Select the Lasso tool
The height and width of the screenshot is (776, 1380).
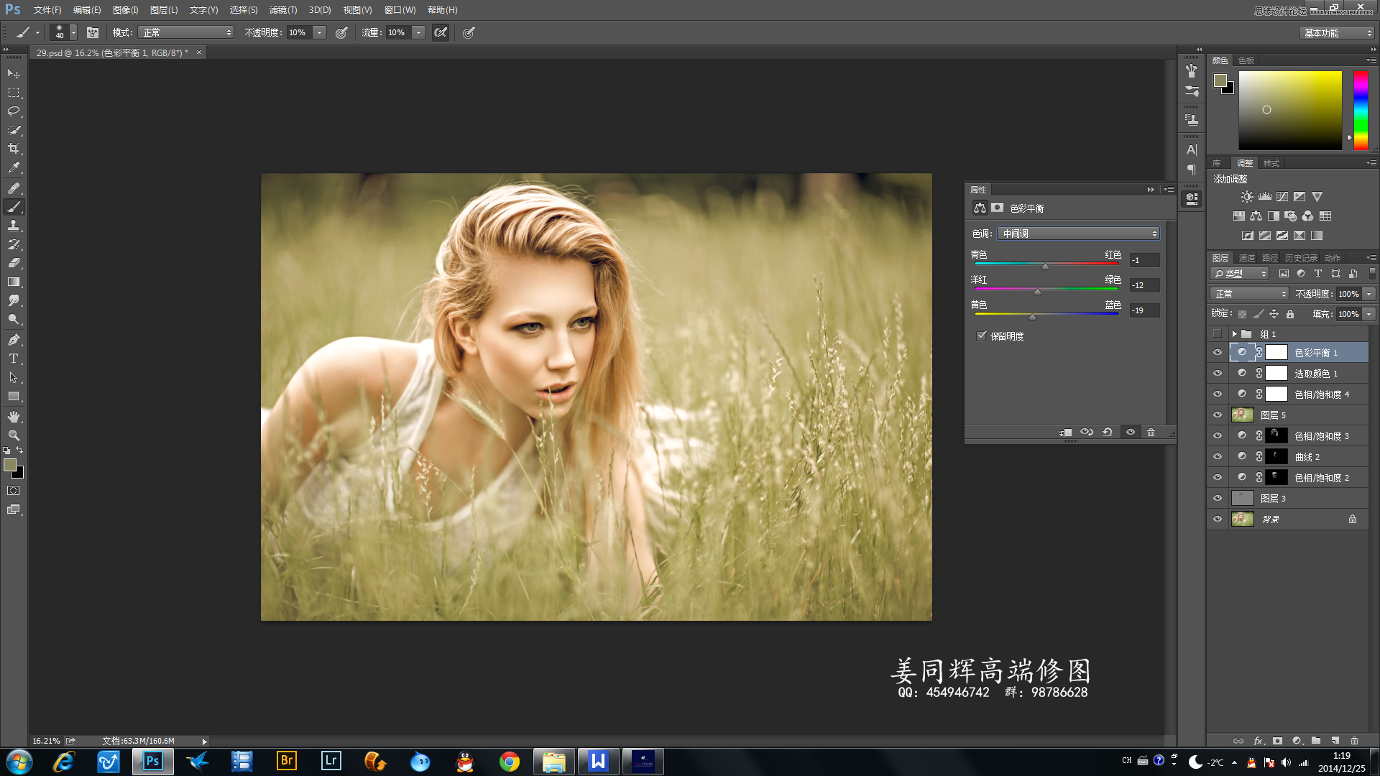pyautogui.click(x=14, y=111)
